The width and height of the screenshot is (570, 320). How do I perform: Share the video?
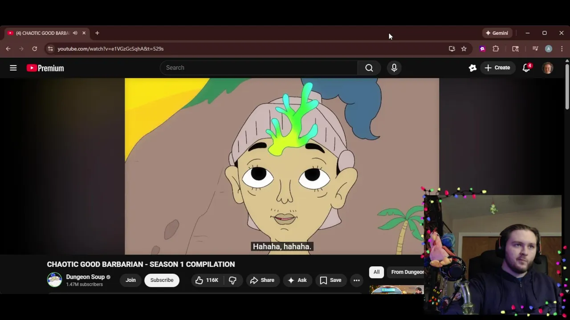(262, 280)
